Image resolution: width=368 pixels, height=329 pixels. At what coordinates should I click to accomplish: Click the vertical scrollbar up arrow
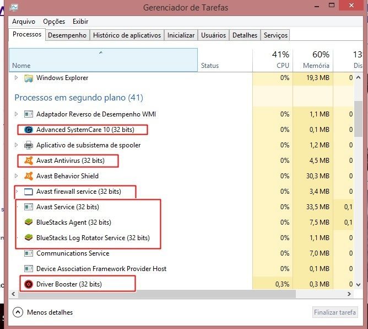tap(359, 77)
